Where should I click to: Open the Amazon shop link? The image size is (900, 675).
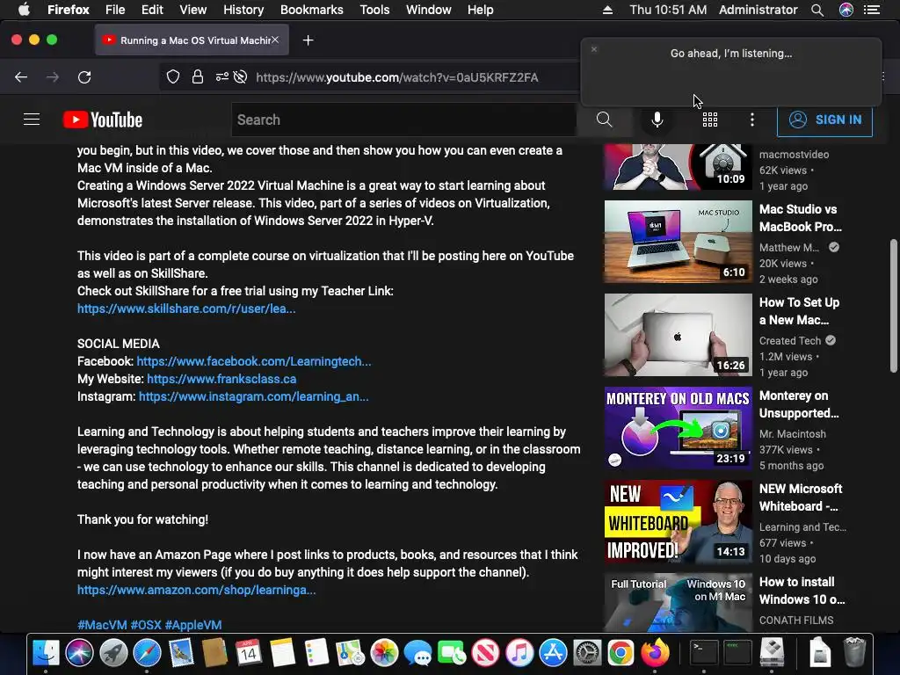click(x=196, y=590)
